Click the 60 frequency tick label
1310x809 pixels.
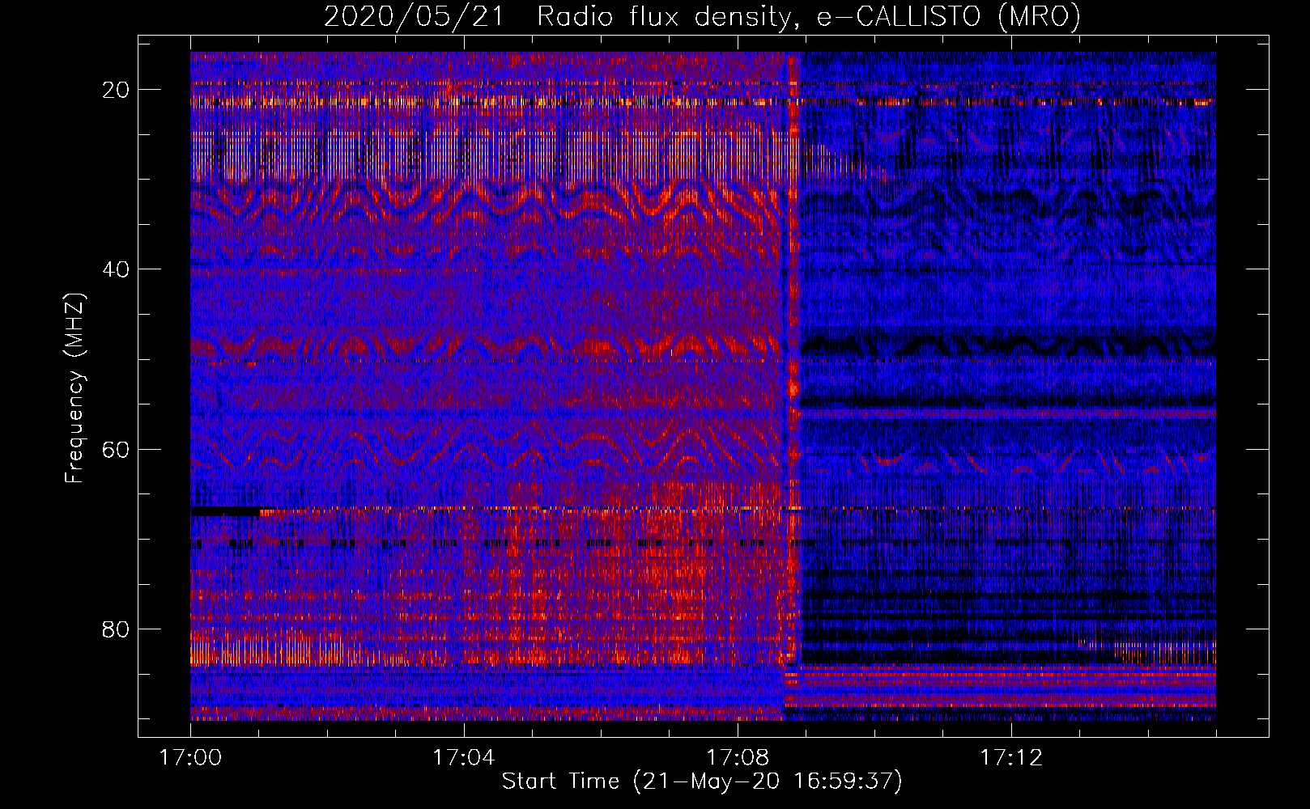[x=116, y=449]
